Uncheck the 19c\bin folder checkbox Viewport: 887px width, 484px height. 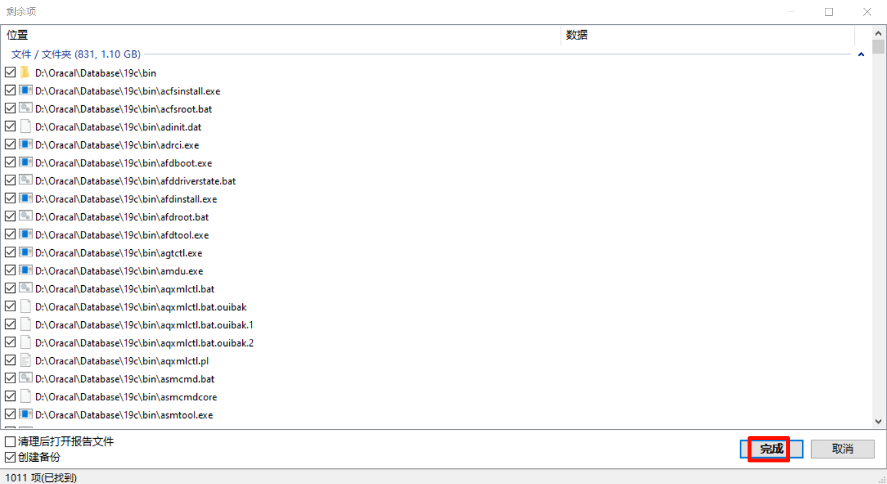pos(10,73)
